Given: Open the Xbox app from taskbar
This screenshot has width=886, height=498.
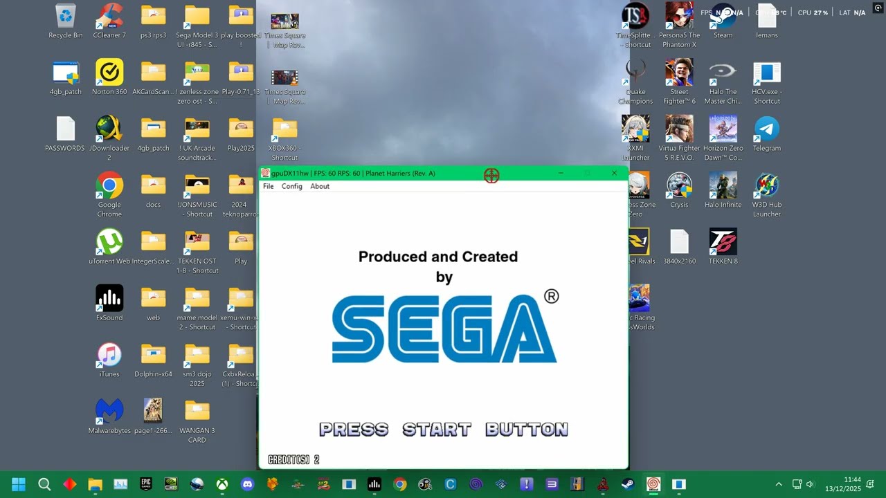Looking at the screenshot, I should pyautogui.click(x=222, y=484).
